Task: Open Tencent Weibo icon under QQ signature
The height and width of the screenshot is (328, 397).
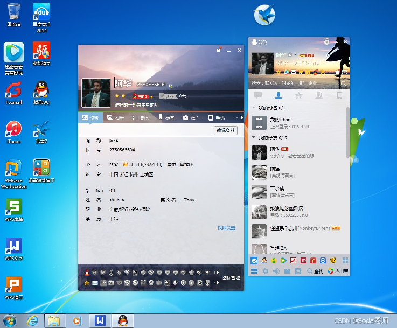Action: tap(286, 72)
